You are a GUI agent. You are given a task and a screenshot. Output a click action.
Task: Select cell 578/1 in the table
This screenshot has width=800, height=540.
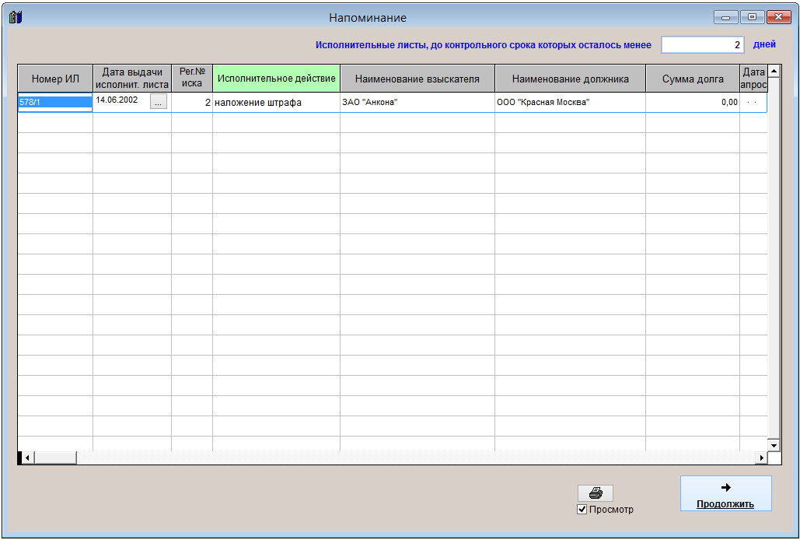pyautogui.click(x=55, y=103)
